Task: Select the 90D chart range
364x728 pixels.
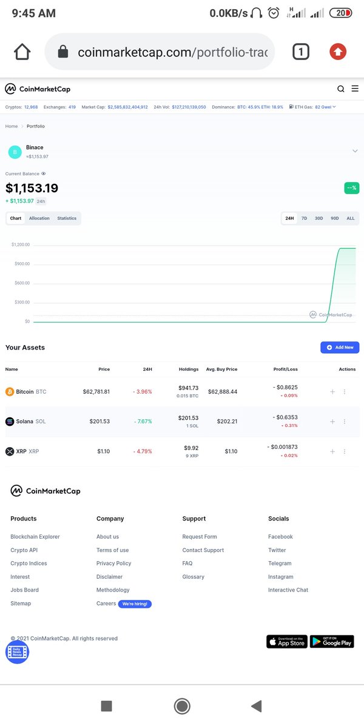Action: pos(335,218)
